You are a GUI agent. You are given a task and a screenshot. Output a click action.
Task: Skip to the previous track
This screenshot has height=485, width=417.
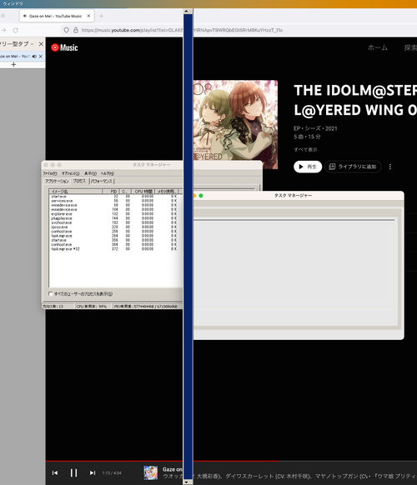click(x=55, y=472)
